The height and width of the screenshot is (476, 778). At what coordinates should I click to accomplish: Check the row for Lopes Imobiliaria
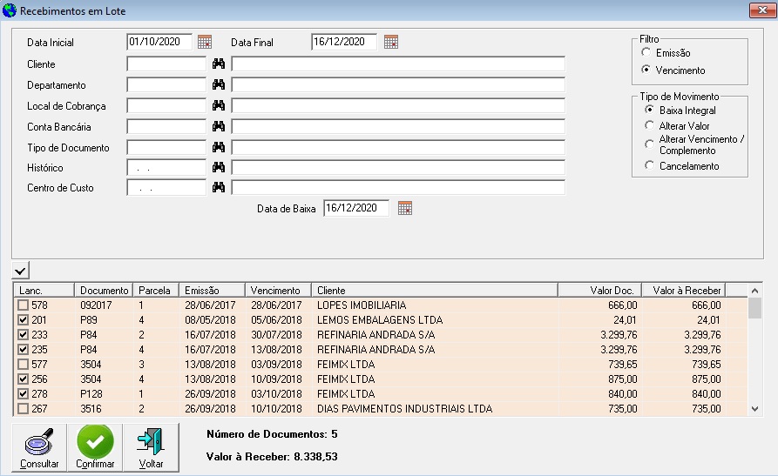click(x=24, y=305)
